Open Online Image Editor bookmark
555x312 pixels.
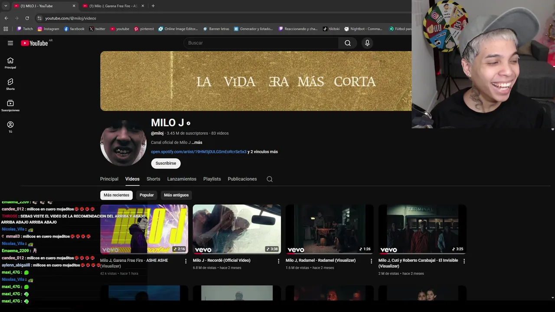(178, 29)
